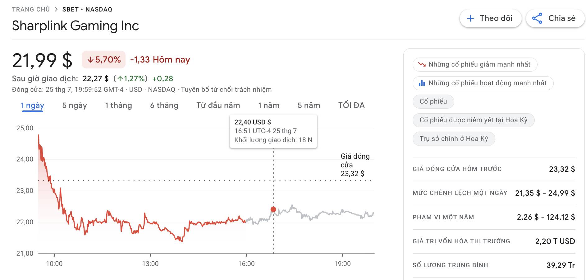Viewport: 586px width, 280px height.
Task: Click the 23,32 $ previous close value in sidebar
Action: 562,169
